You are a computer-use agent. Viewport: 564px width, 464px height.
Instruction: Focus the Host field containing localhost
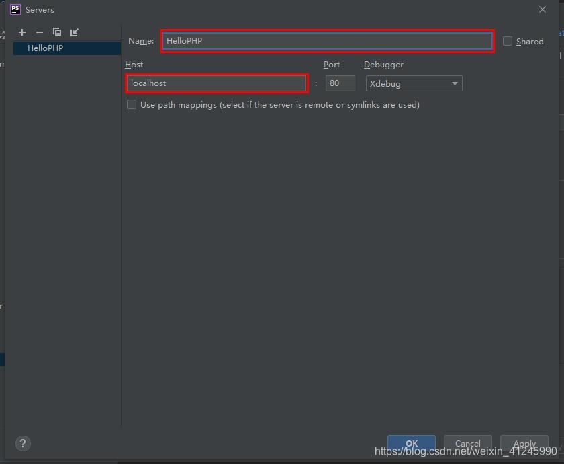(x=216, y=83)
